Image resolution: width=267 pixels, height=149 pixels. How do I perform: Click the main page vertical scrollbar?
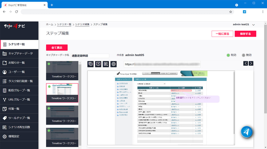(x=265, y=69)
